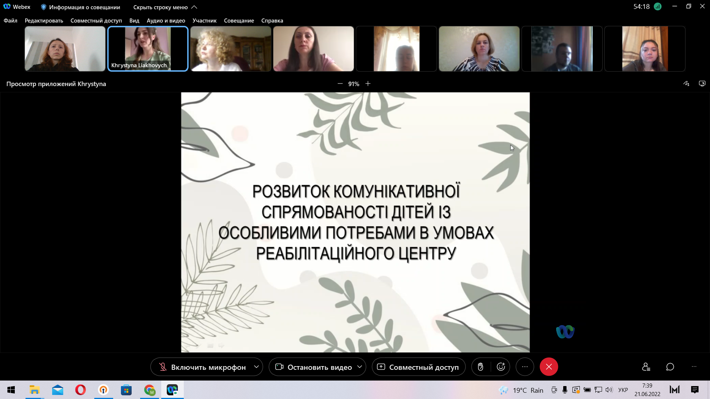Open more options ellipsis in toolbar
This screenshot has height=399, width=710.
(525, 367)
